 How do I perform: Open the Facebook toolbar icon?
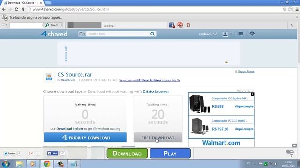click(172, 25)
